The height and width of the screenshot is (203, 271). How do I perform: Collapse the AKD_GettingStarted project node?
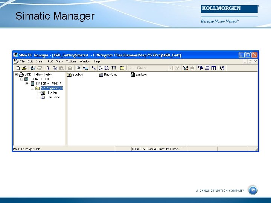tap(16, 74)
